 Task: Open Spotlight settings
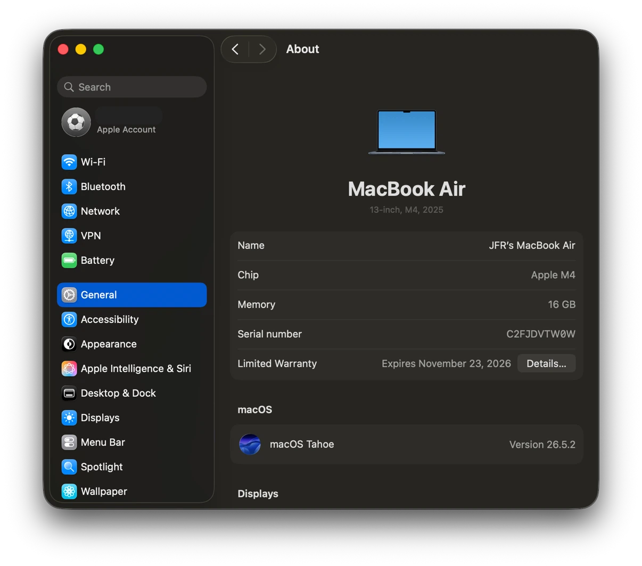point(132,467)
